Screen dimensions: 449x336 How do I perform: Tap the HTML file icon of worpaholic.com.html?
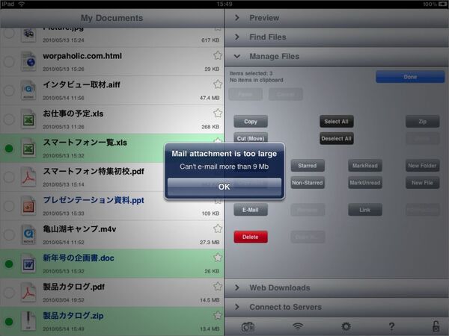[28, 61]
